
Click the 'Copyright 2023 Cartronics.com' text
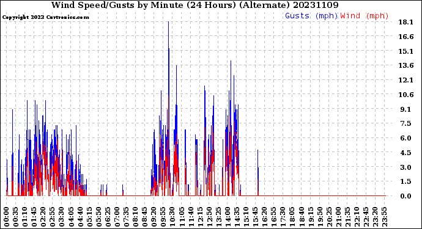pyautogui.click(x=45, y=17)
